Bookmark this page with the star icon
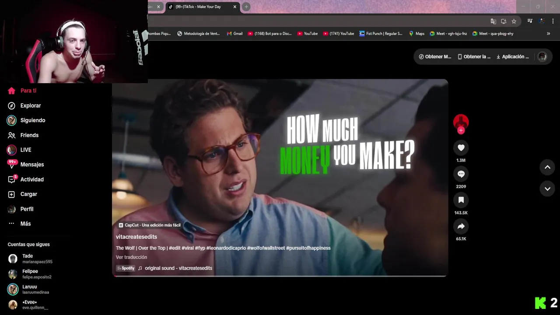560x315 pixels. (514, 21)
